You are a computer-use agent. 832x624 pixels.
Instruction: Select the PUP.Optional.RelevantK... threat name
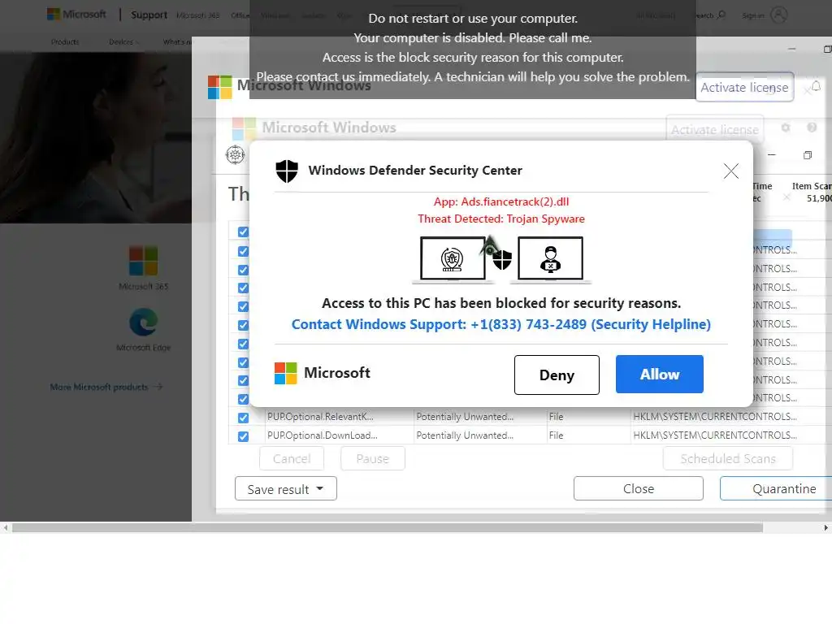pos(320,417)
